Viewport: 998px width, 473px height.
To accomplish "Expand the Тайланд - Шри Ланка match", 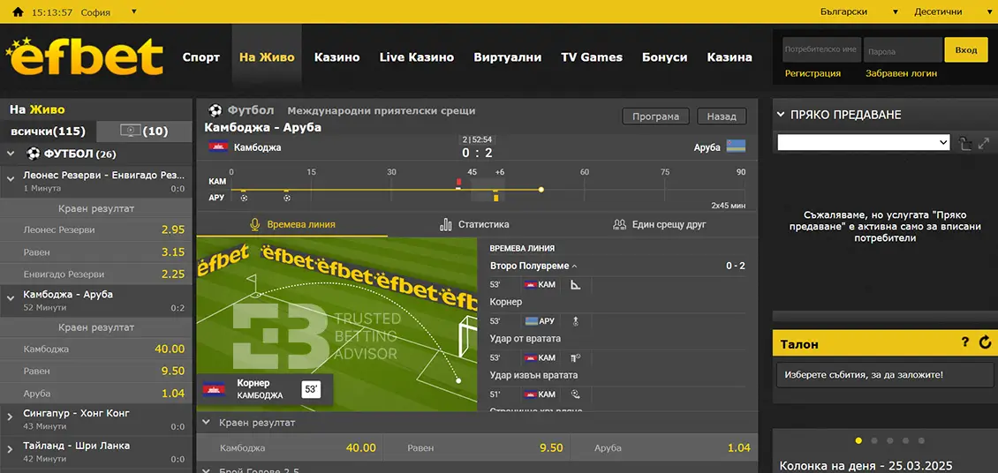I will 11,449.
